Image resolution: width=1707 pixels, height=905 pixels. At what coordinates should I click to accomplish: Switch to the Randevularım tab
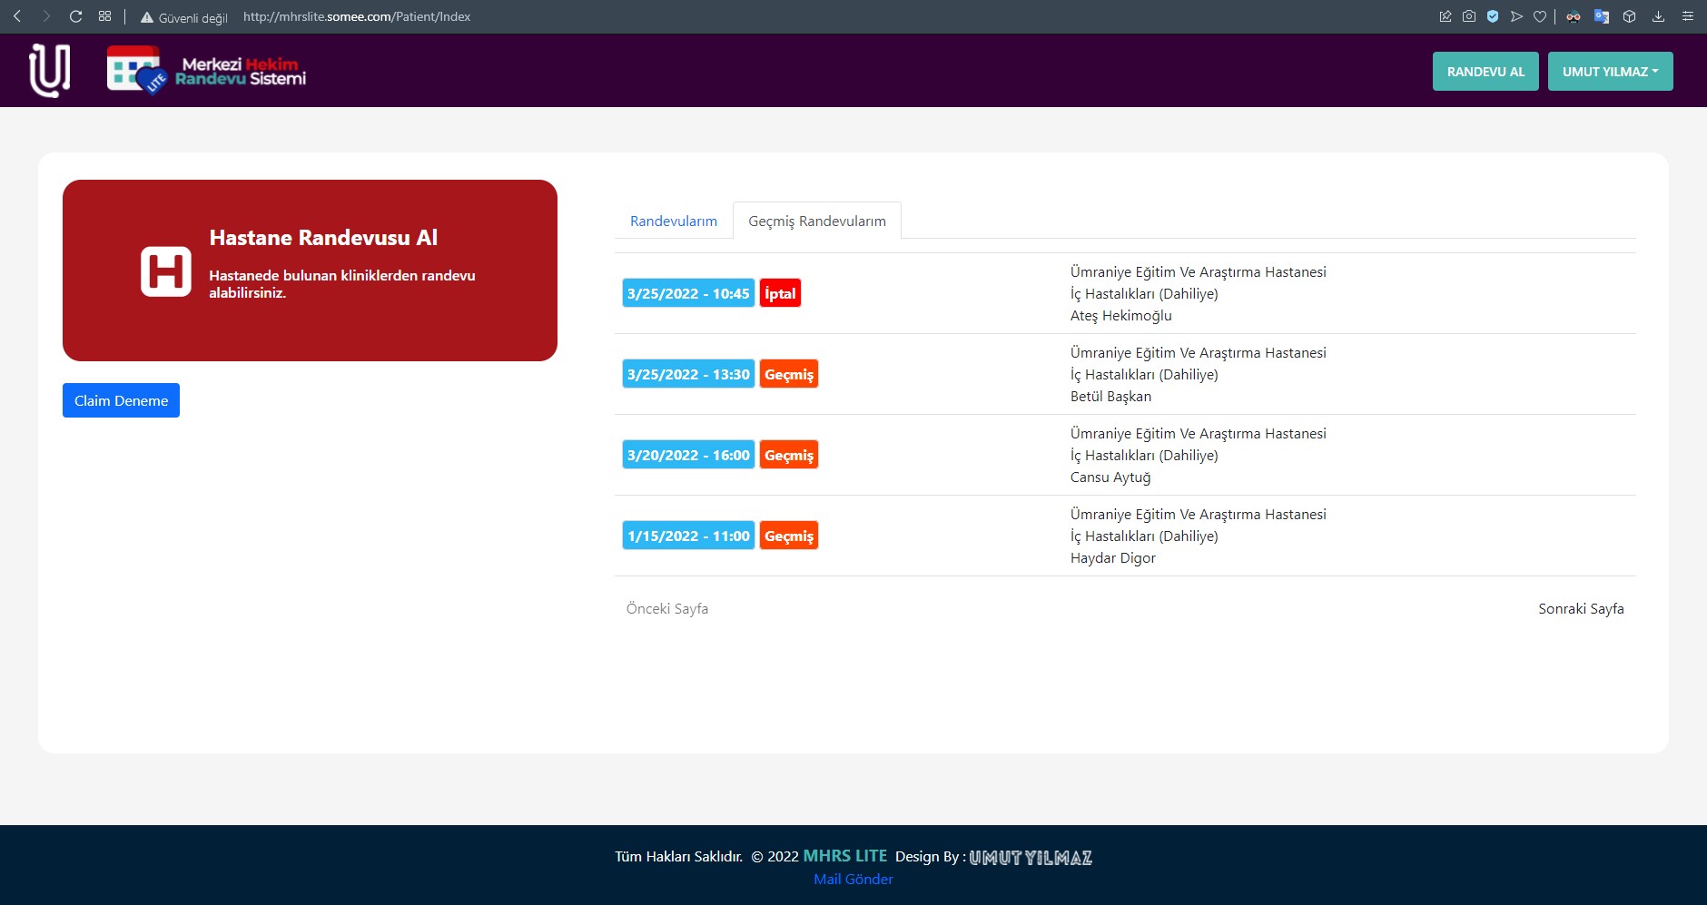coord(674,221)
